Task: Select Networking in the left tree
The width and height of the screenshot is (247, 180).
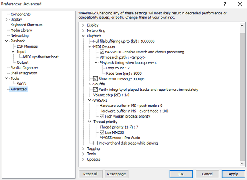Action: click(19, 35)
